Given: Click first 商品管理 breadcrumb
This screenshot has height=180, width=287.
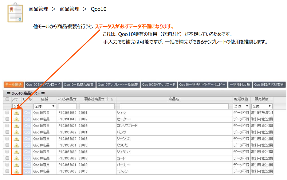Looking at the screenshot, I should (x=38, y=9).
